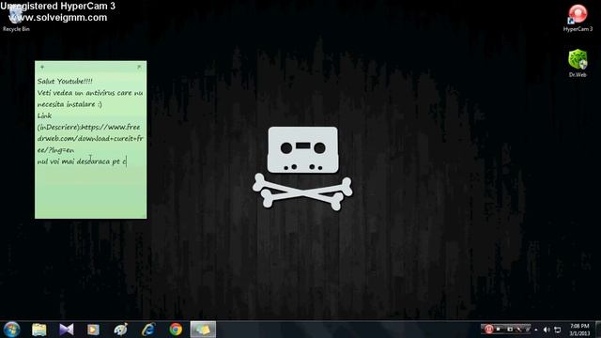601x338 pixels.
Task: Click the 'Link' line in the note
Action: [44, 115]
